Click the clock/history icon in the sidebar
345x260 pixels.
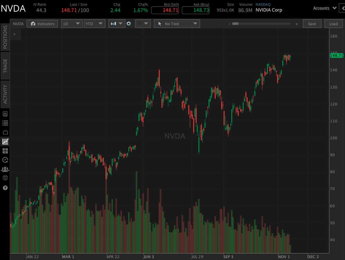5,160
